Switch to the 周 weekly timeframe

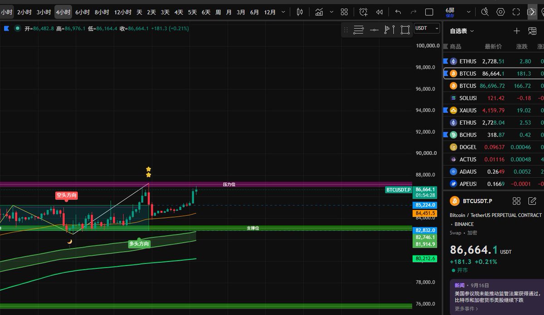coord(219,12)
